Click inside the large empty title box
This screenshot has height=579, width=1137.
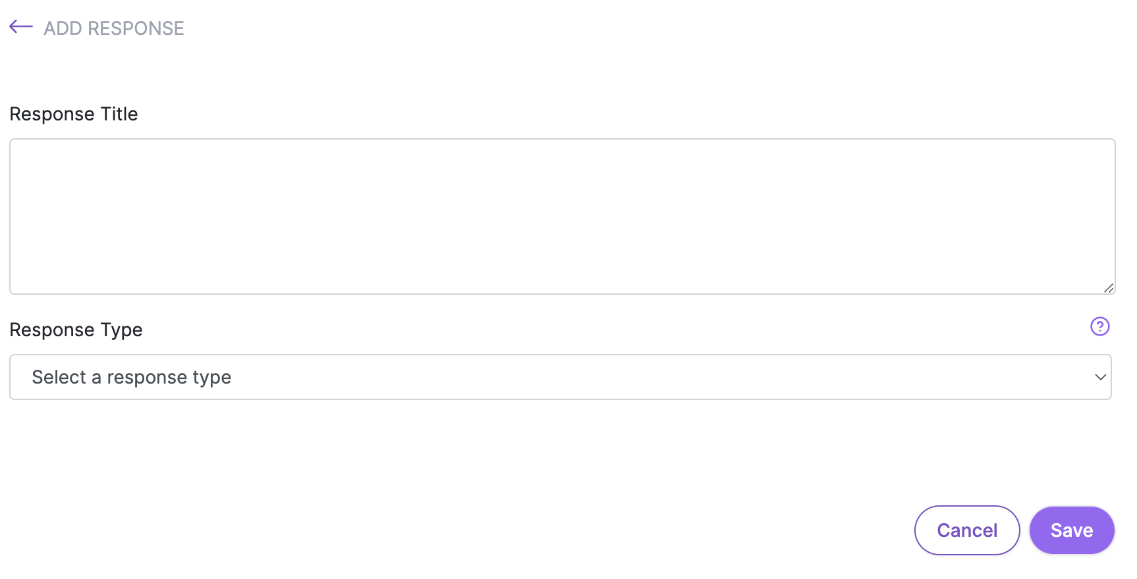tap(563, 216)
